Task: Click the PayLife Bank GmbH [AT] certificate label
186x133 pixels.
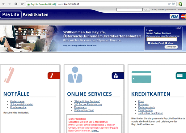Action: pyautogui.click(x=43, y=4)
